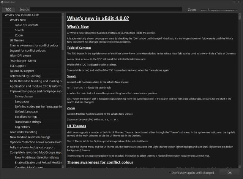Select "Zoom" entry in TOC tree
243x179 pixels.
tap(19, 35)
